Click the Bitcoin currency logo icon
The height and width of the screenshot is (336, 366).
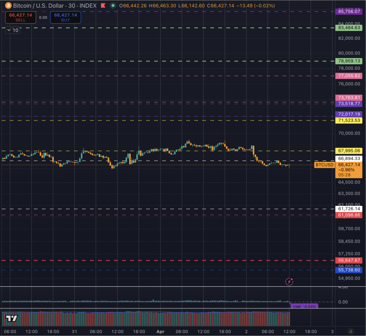coord(8,6)
